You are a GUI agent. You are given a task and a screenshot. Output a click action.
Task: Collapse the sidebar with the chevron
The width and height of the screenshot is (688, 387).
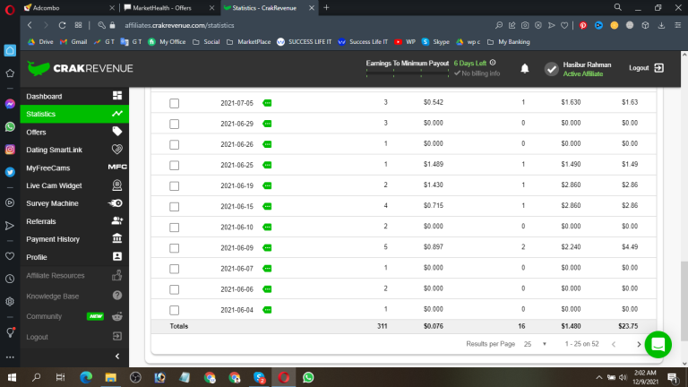[x=117, y=357]
